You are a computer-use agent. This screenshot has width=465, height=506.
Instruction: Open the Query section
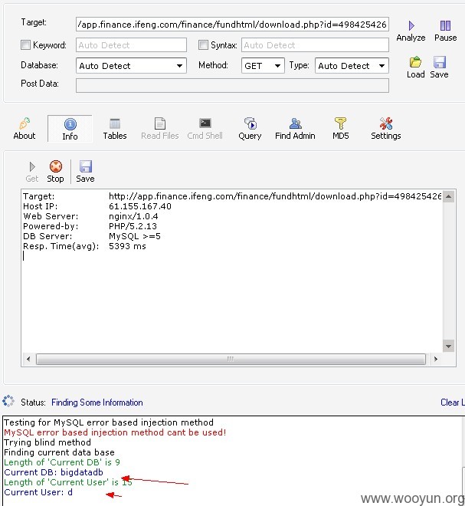[250, 129]
